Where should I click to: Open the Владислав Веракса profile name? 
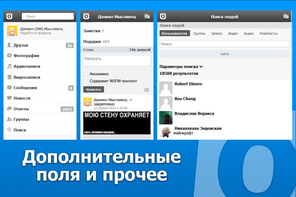[x=194, y=113]
